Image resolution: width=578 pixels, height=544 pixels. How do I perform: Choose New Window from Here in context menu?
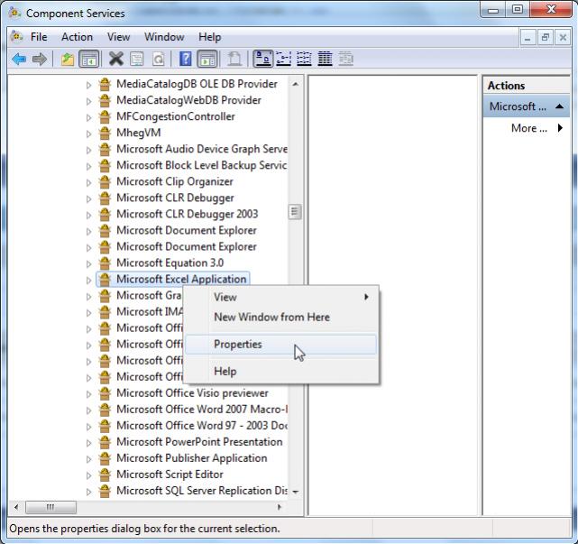click(x=281, y=317)
